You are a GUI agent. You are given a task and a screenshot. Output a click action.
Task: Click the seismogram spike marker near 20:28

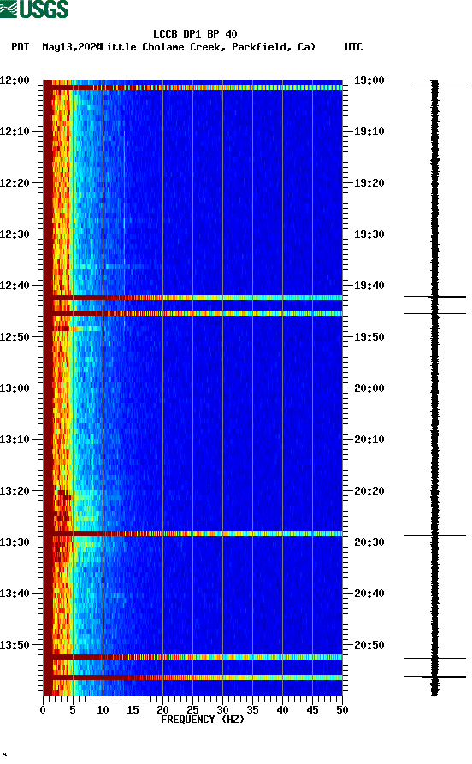[x=434, y=535]
